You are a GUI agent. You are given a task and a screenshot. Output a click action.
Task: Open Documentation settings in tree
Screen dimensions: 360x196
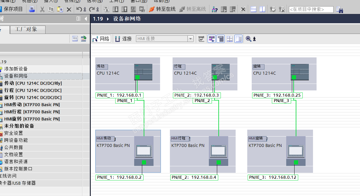click(x=13, y=154)
